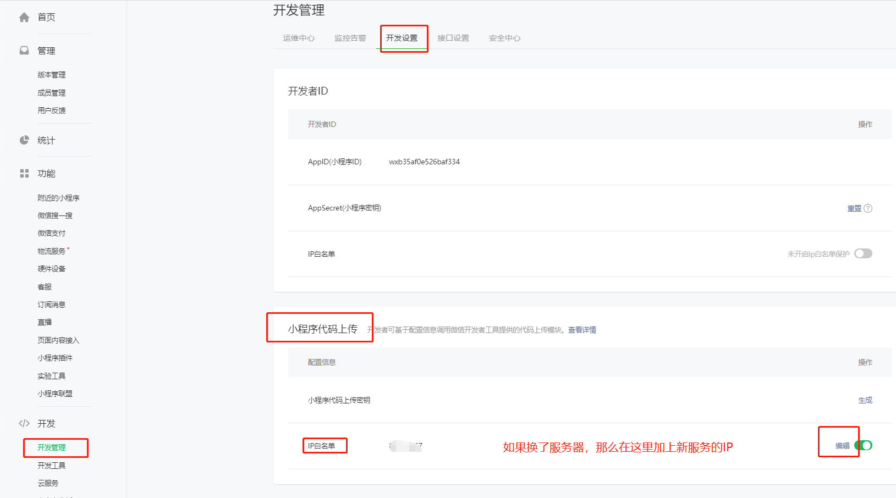896x498 pixels.
Task: Click 生成 to create the upload key
Action: pos(865,400)
